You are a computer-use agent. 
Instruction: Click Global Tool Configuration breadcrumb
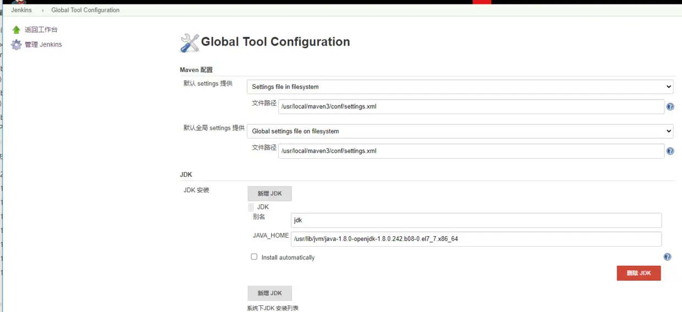85,10
